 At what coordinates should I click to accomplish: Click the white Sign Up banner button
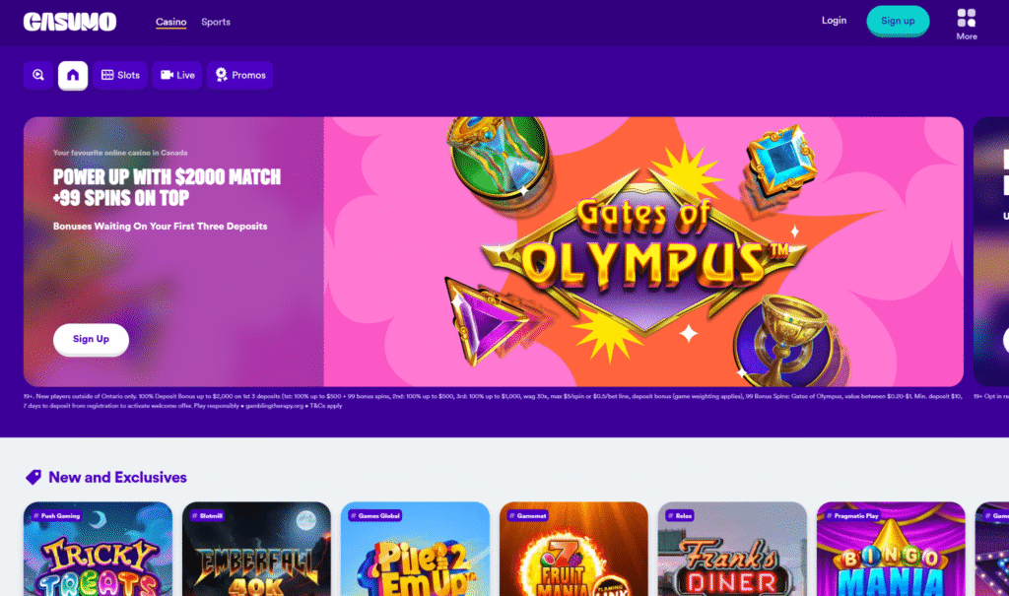coord(91,339)
